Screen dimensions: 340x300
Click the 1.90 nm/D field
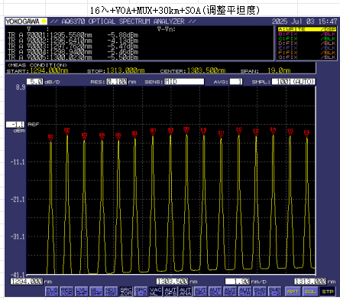point(238,282)
